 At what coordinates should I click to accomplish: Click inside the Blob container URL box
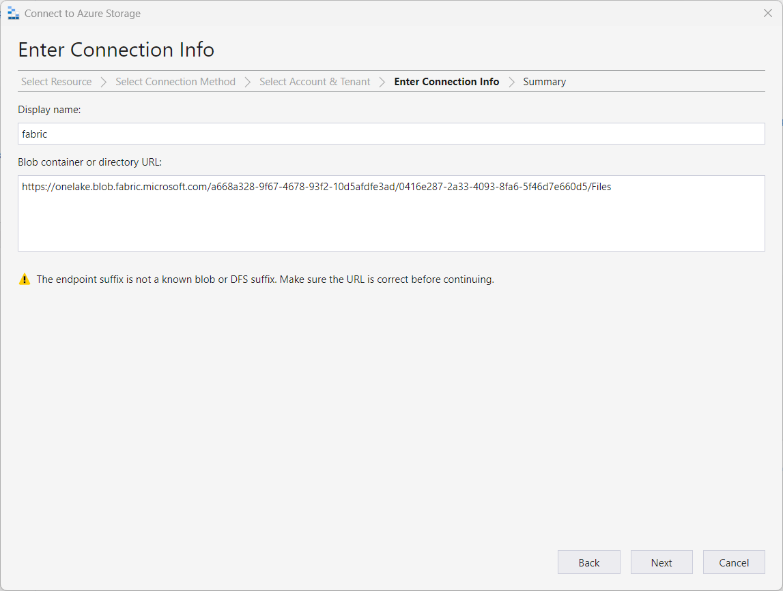pyautogui.click(x=391, y=218)
